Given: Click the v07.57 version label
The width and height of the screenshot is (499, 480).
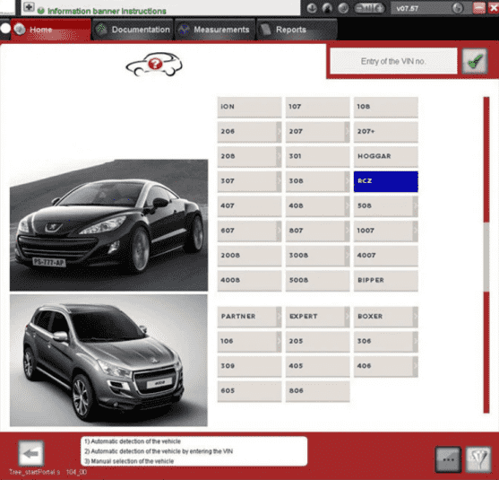Looking at the screenshot, I should tap(408, 9).
